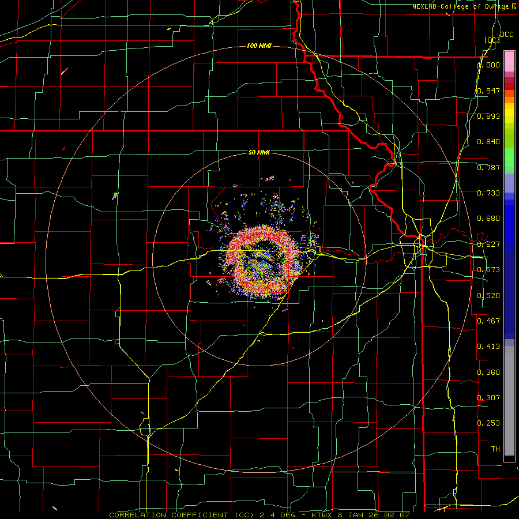Click the 50 NMI range ring label
This screenshot has width=519, height=519.
[259, 153]
